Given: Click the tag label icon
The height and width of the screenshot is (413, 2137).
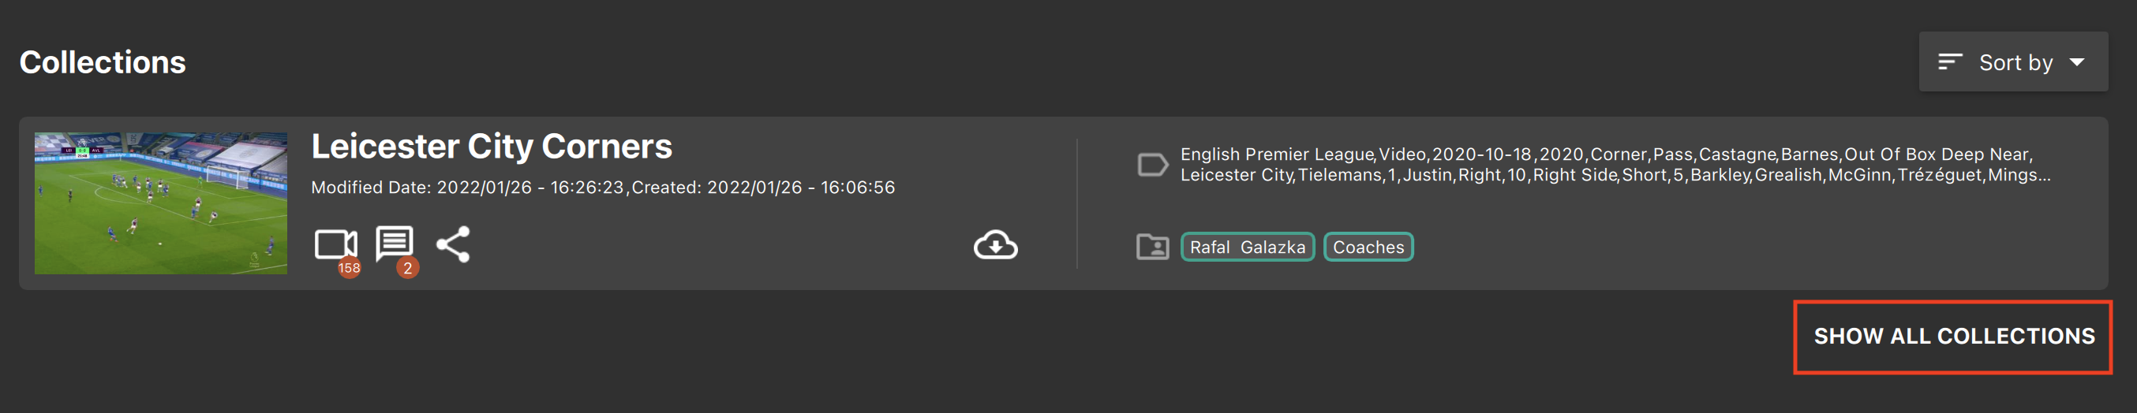Looking at the screenshot, I should click(1151, 164).
